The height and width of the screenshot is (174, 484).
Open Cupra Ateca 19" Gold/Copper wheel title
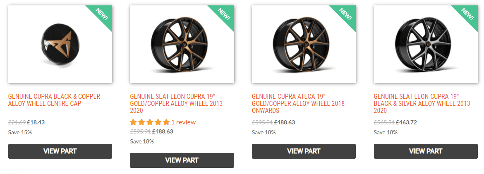click(298, 103)
